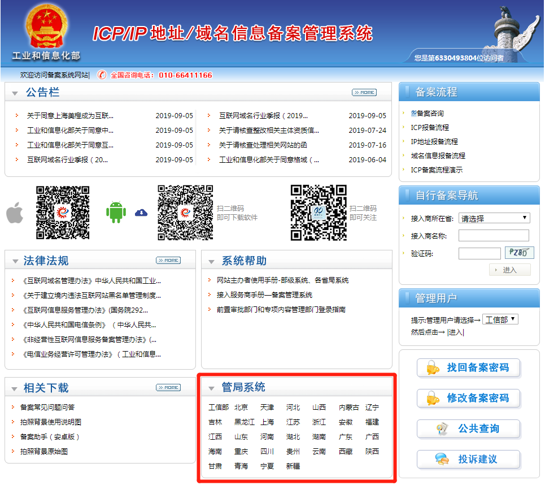Open the ICP报备流程 link
The height and width of the screenshot is (485, 545).
430,128
